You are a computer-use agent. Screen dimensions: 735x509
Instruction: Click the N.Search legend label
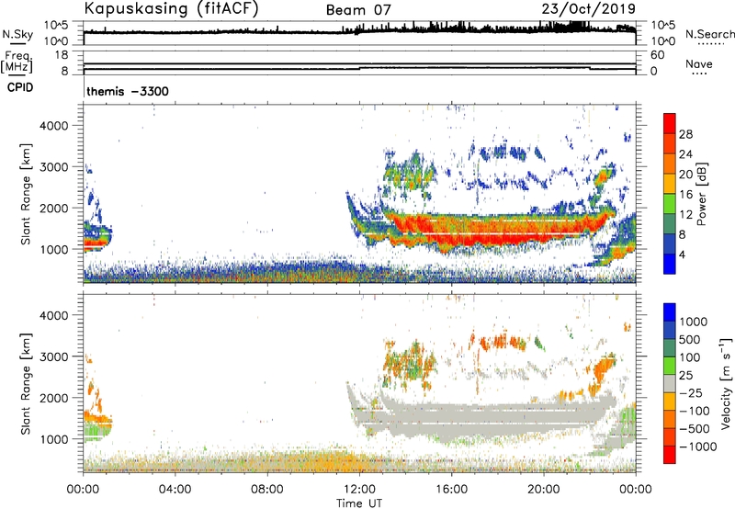tap(709, 34)
